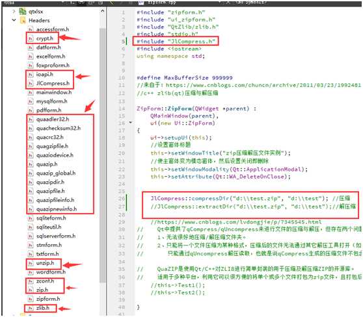Select quazipdir.h in the tree

(x=50, y=182)
